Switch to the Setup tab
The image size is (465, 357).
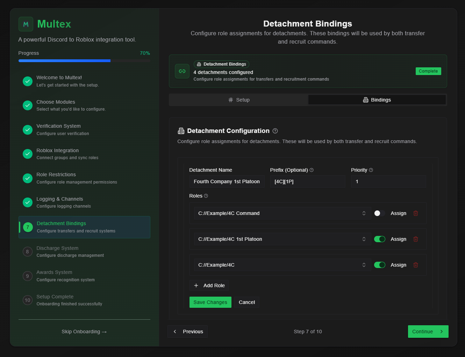coord(239,100)
